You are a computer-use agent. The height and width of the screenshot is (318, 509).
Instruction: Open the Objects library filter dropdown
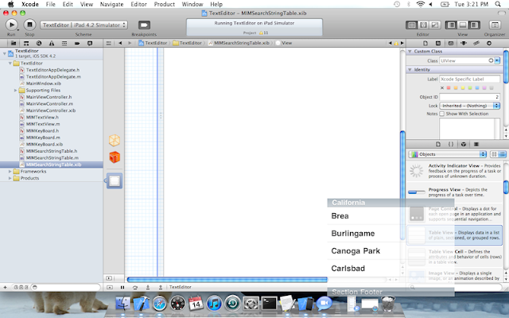click(x=449, y=154)
